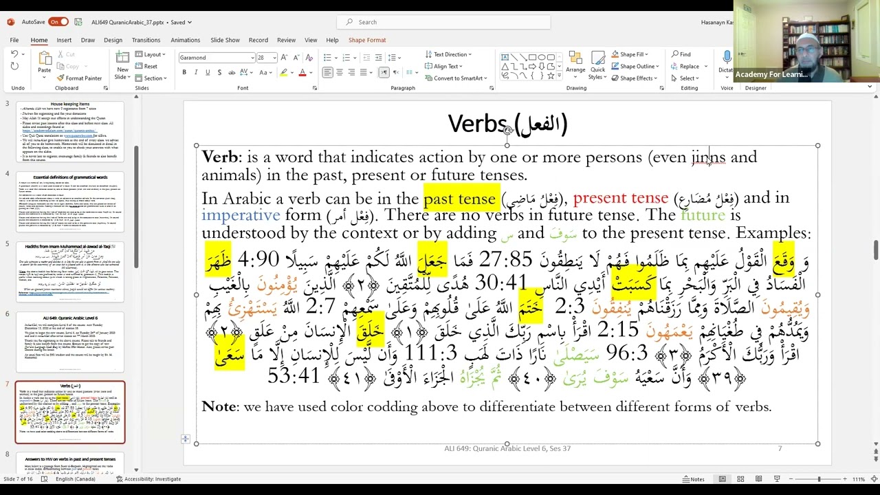Open the Slide Show tab
This screenshot has width=880, height=495.
coord(225,40)
